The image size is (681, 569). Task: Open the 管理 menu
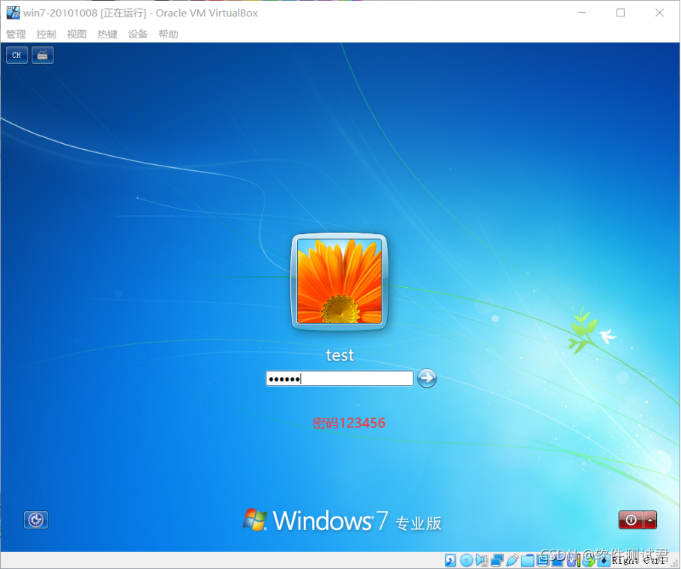point(16,34)
